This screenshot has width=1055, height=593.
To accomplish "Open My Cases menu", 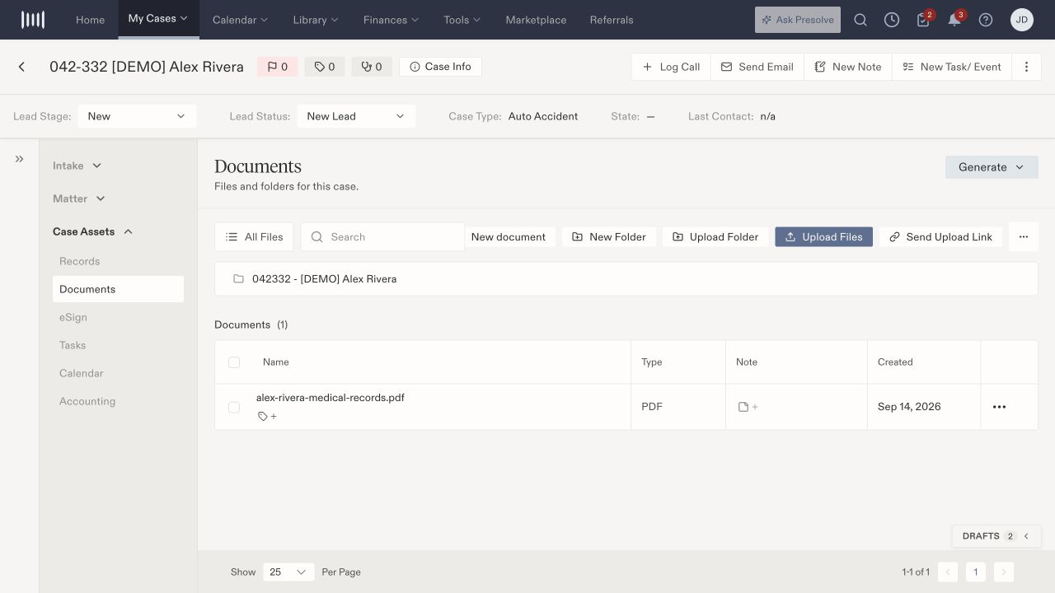I will (x=158, y=18).
